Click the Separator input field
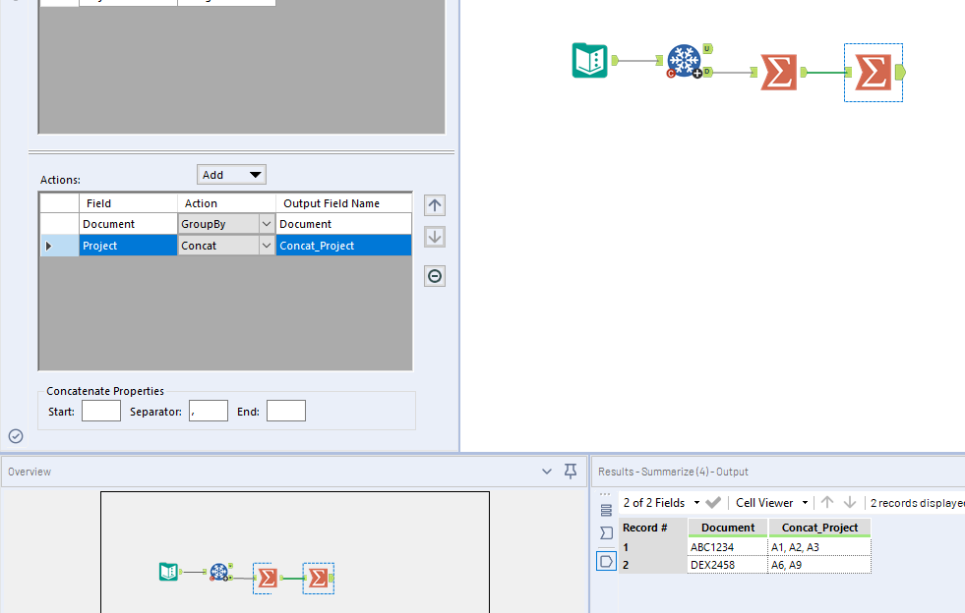965x613 pixels. 208,410
